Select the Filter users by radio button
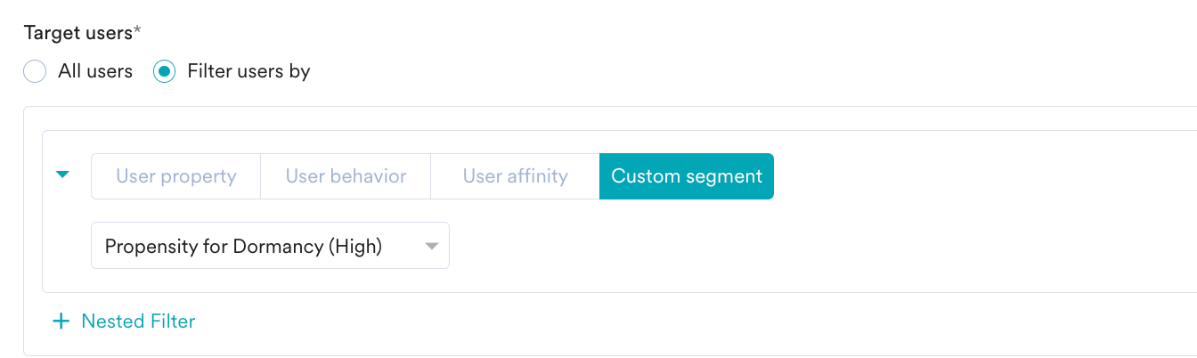1197x358 pixels. 164,72
